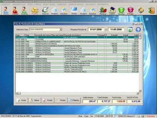The width and height of the screenshot is (157, 118).
Task: Click the horizontal scrollbar right arrow
Action: (x=138, y=93)
